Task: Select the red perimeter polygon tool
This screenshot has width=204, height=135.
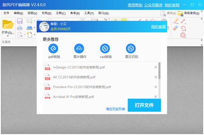Action: tap(183, 28)
